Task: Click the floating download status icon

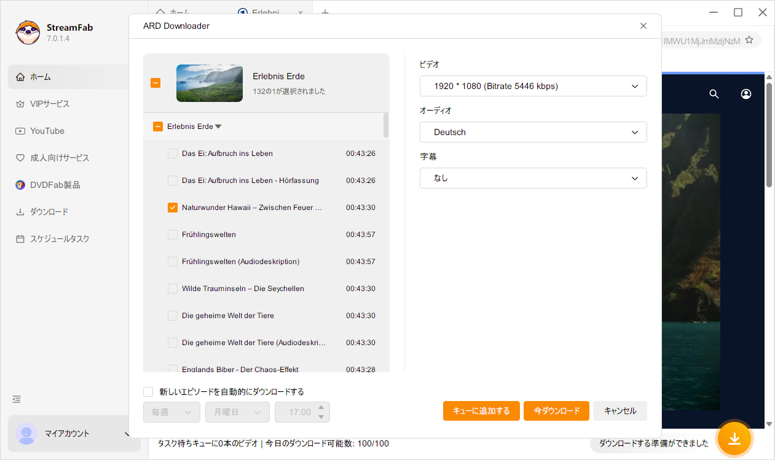Action: tap(734, 439)
